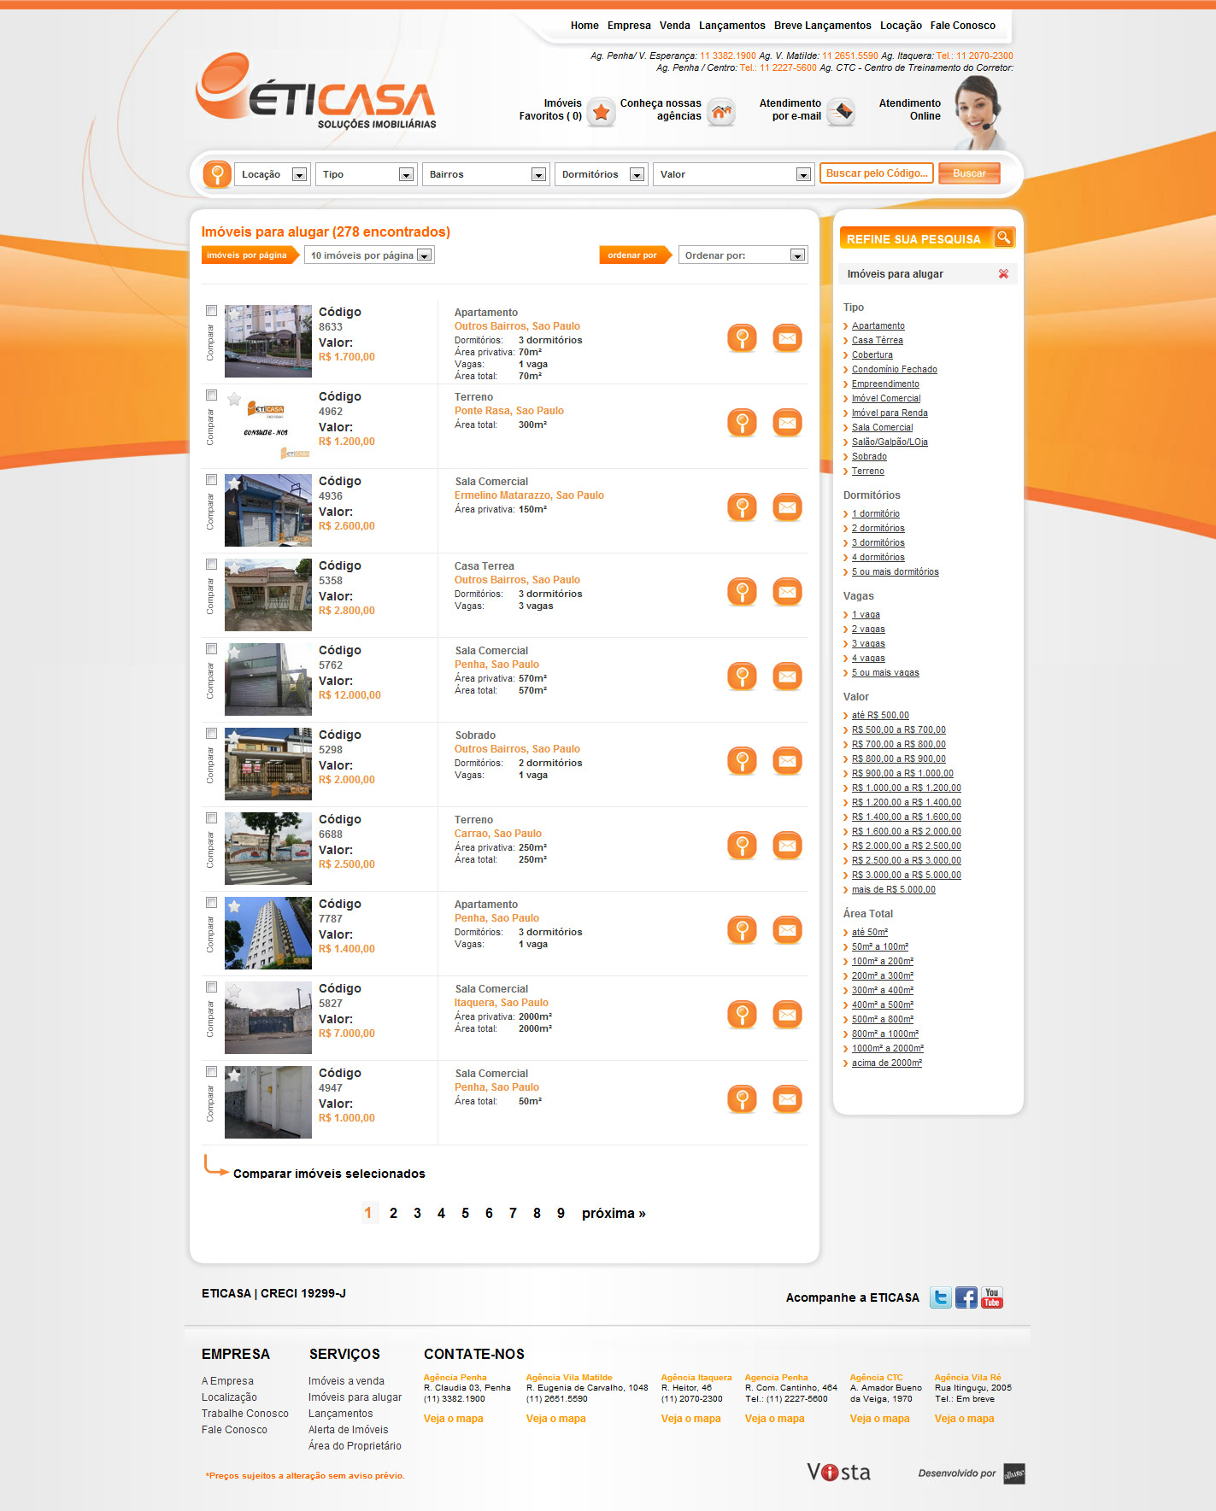Open Breve Lançamentos in top menu
The height and width of the screenshot is (1511, 1216).
tap(823, 26)
